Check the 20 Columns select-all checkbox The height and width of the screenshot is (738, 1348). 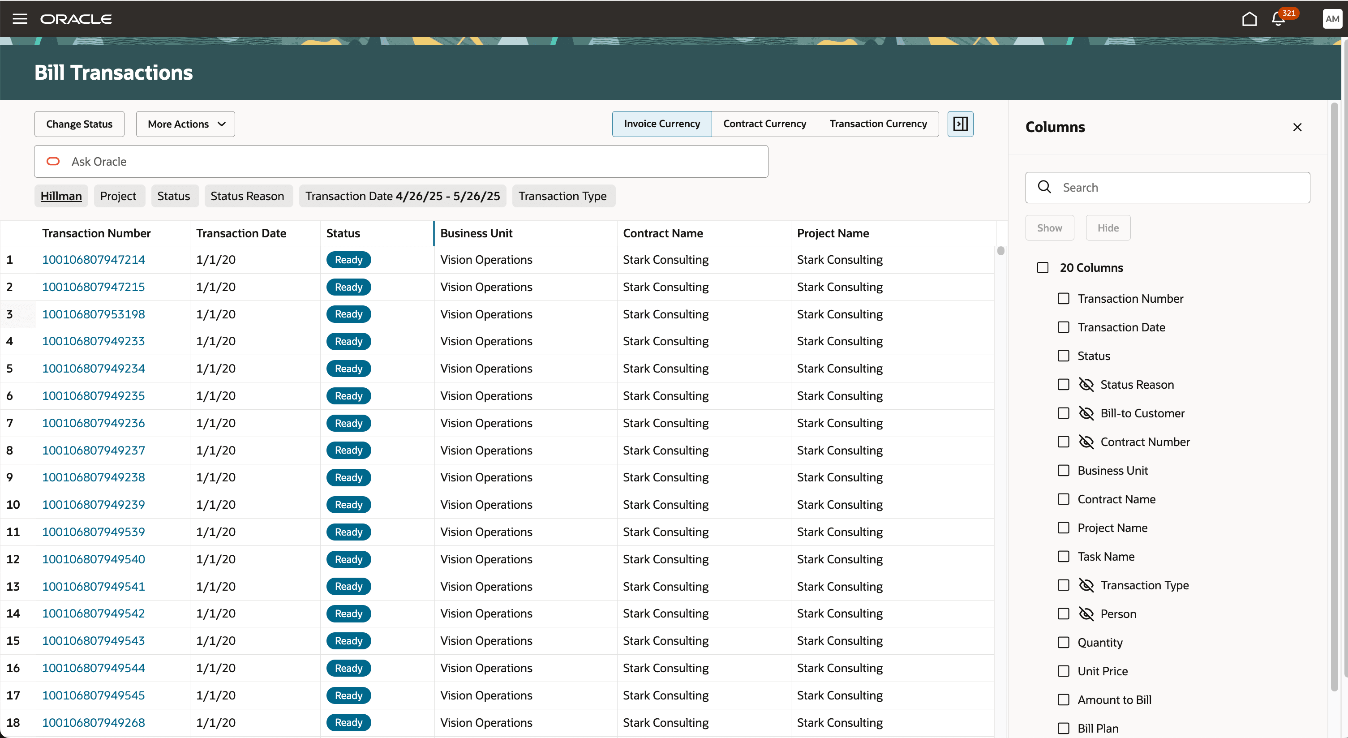point(1043,268)
